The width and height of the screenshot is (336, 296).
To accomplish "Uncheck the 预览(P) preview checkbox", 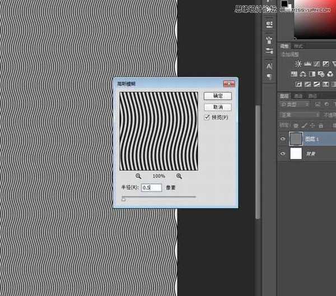I will pos(207,118).
